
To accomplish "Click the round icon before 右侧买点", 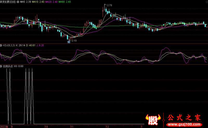I will [1, 66].
